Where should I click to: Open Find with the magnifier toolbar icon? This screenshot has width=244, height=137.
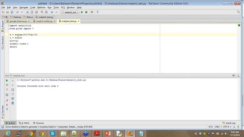42,12
